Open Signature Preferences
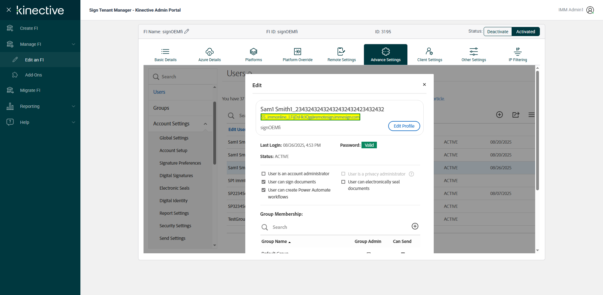The image size is (603, 295). [x=180, y=163]
